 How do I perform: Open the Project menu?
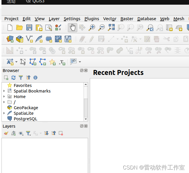tap(11, 19)
